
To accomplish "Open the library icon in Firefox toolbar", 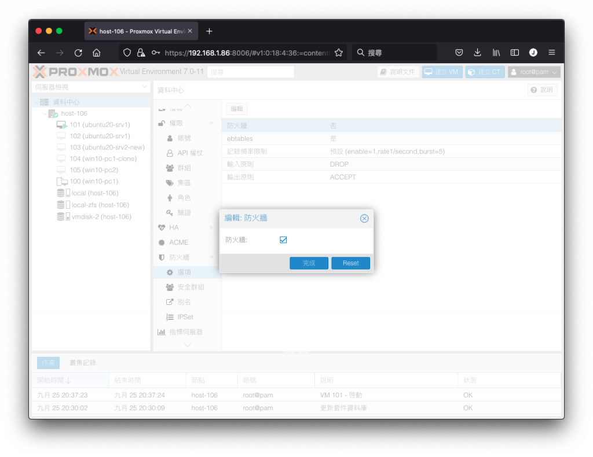I will [496, 53].
